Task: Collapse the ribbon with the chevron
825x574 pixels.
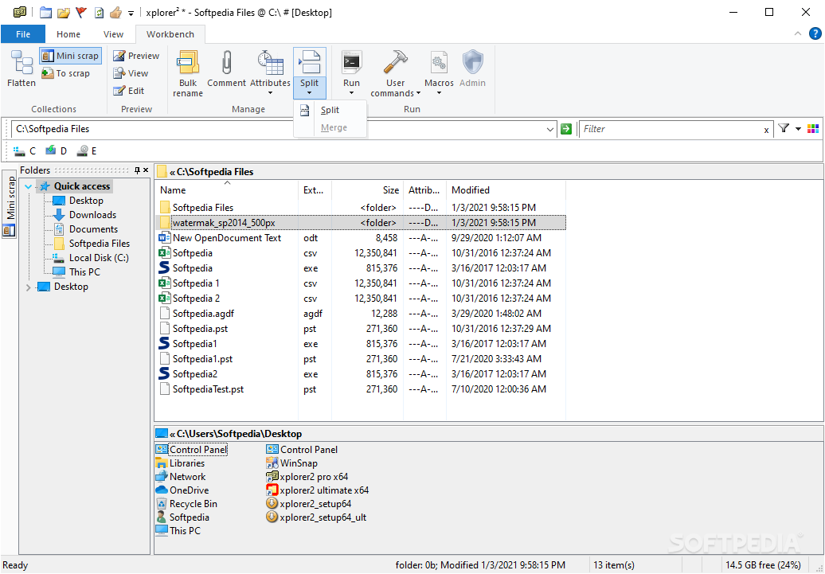Action: pyautogui.click(x=798, y=33)
